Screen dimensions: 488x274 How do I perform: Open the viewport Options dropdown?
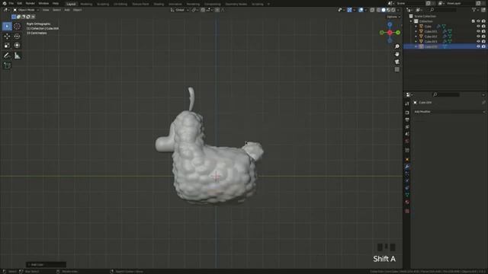pyautogui.click(x=393, y=17)
